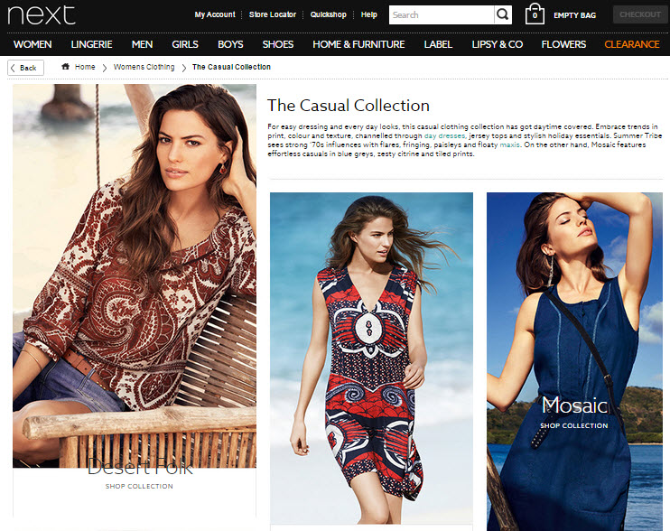Open My Account link
670x531 pixels.
tap(214, 14)
